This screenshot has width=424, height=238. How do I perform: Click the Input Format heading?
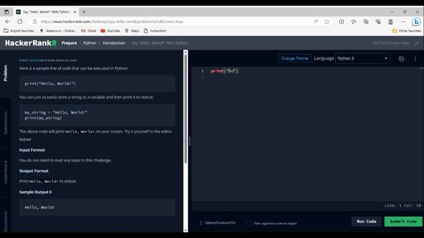click(32, 150)
